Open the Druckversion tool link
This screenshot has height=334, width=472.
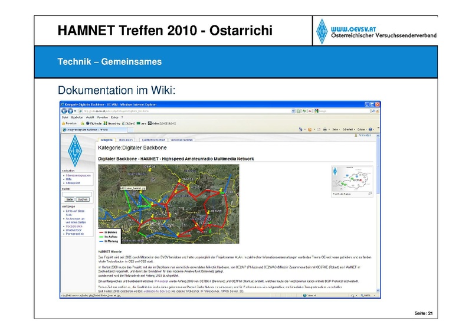coord(74,230)
